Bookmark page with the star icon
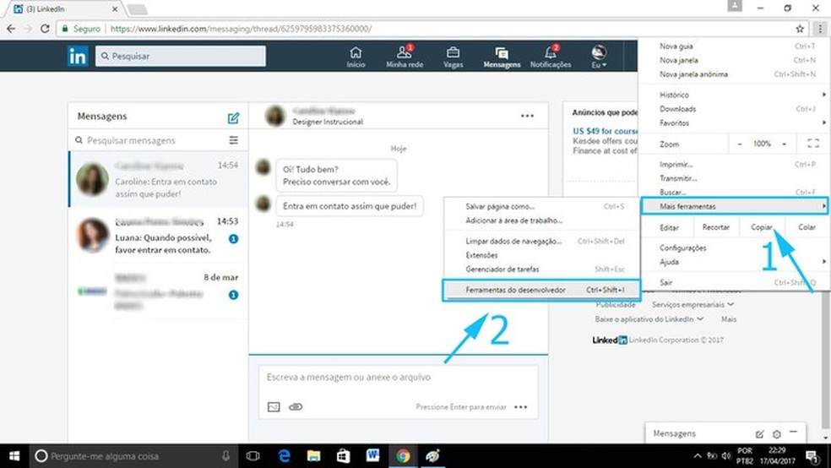 point(800,29)
